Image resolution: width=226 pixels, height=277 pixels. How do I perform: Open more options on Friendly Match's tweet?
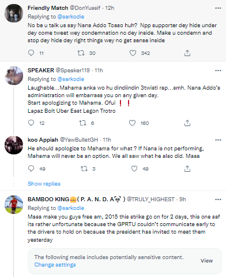pyautogui.click(x=218, y=8)
